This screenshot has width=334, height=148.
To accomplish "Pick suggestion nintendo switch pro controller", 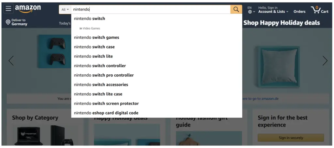I will [x=104, y=75].
